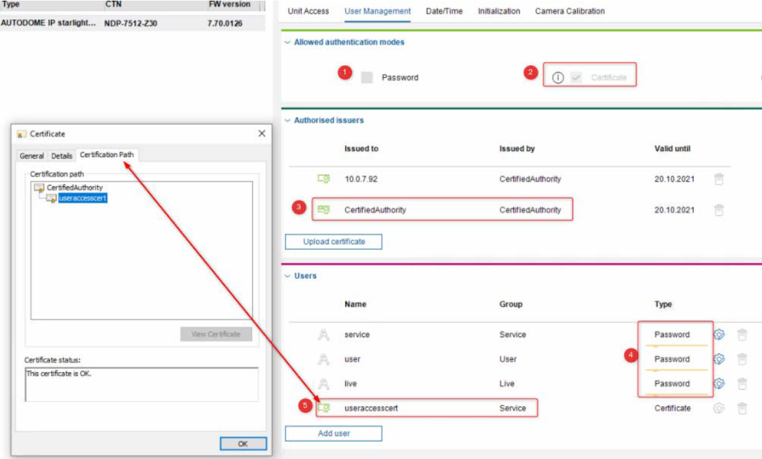Open General tab in Certificate dialog

point(32,156)
